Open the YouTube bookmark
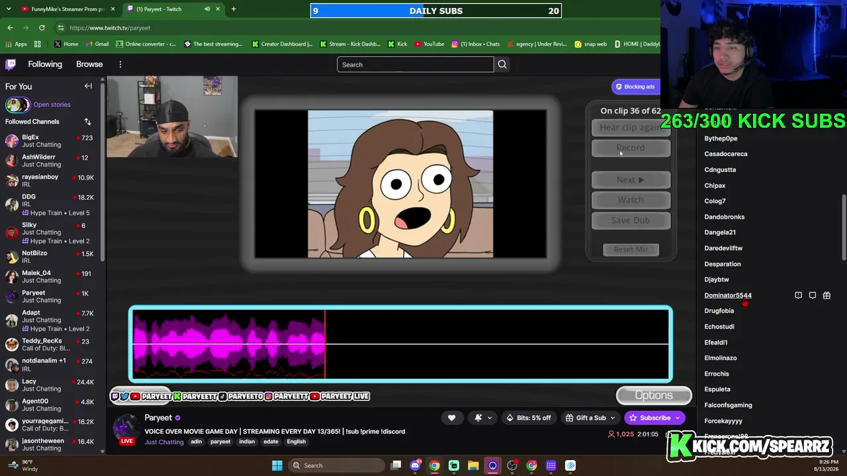The width and height of the screenshot is (847, 476). pyautogui.click(x=429, y=44)
